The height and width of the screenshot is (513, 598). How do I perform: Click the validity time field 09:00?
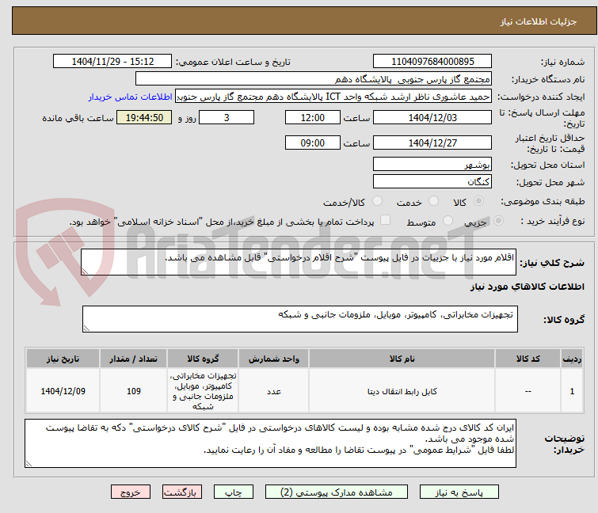coord(312,142)
